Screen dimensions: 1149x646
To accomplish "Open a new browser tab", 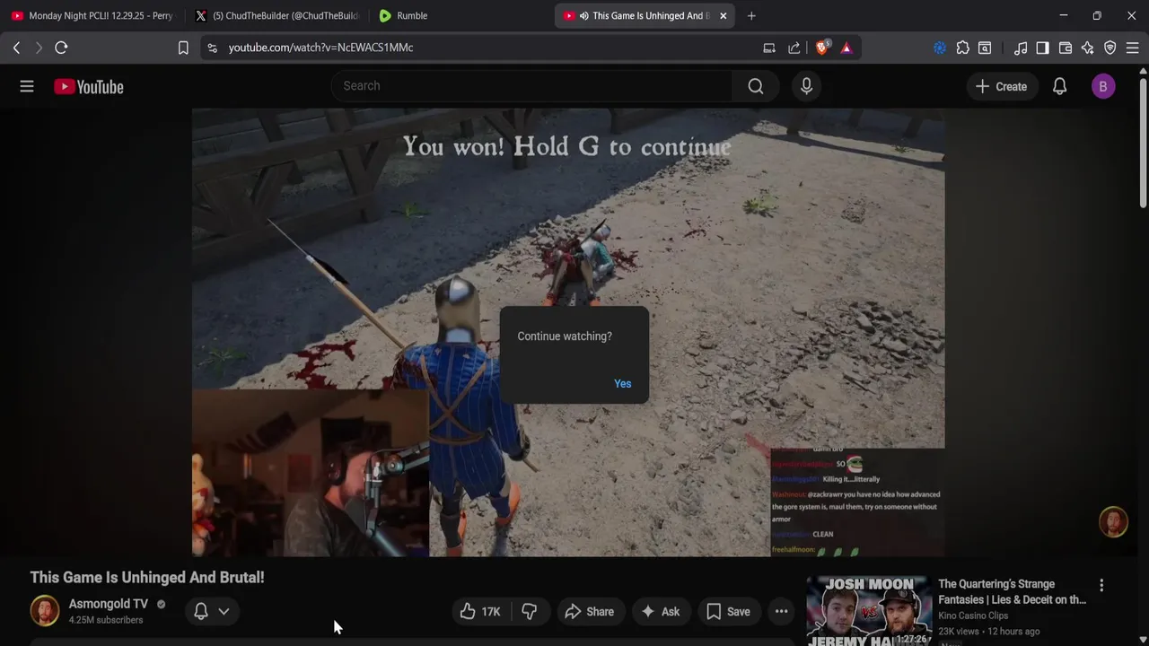I will (x=751, y=15).
